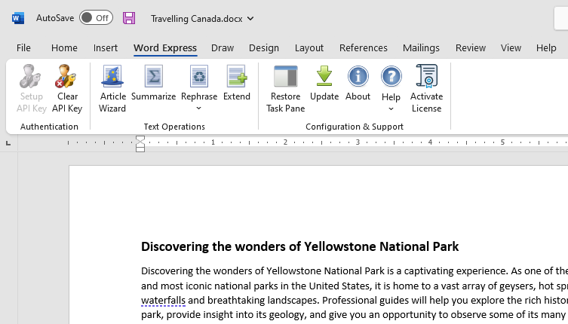Expand the Rephrase dropdown arrow
This screenshot has width=568, height=324.
click(199, 109)
